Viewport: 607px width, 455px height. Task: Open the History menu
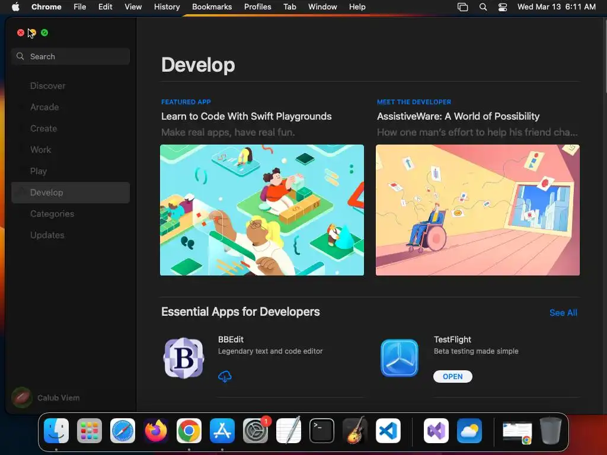[167, 7]
